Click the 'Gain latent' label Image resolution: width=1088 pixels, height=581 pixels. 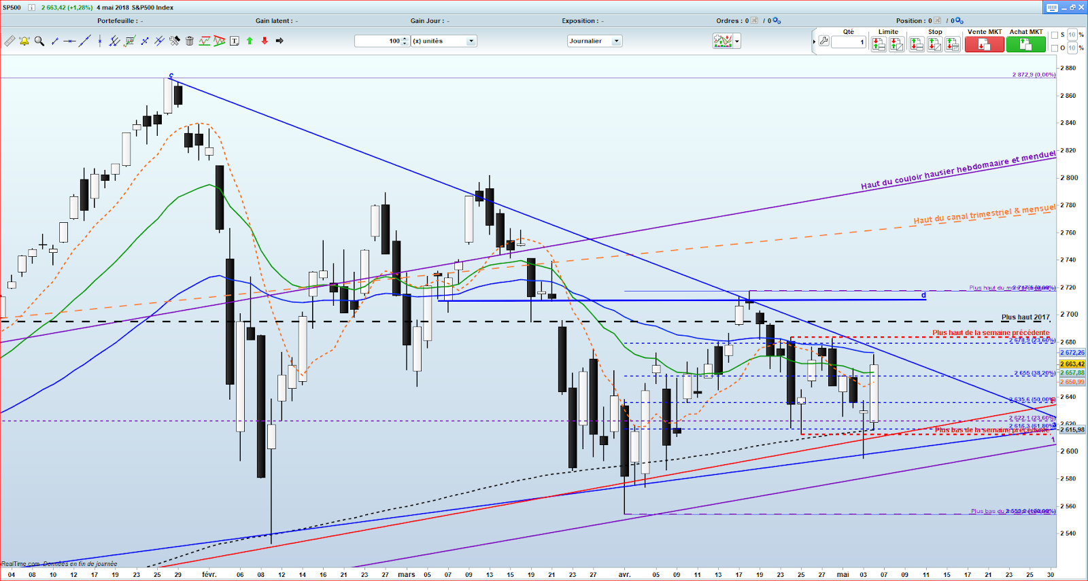click(x=275, y=21)
